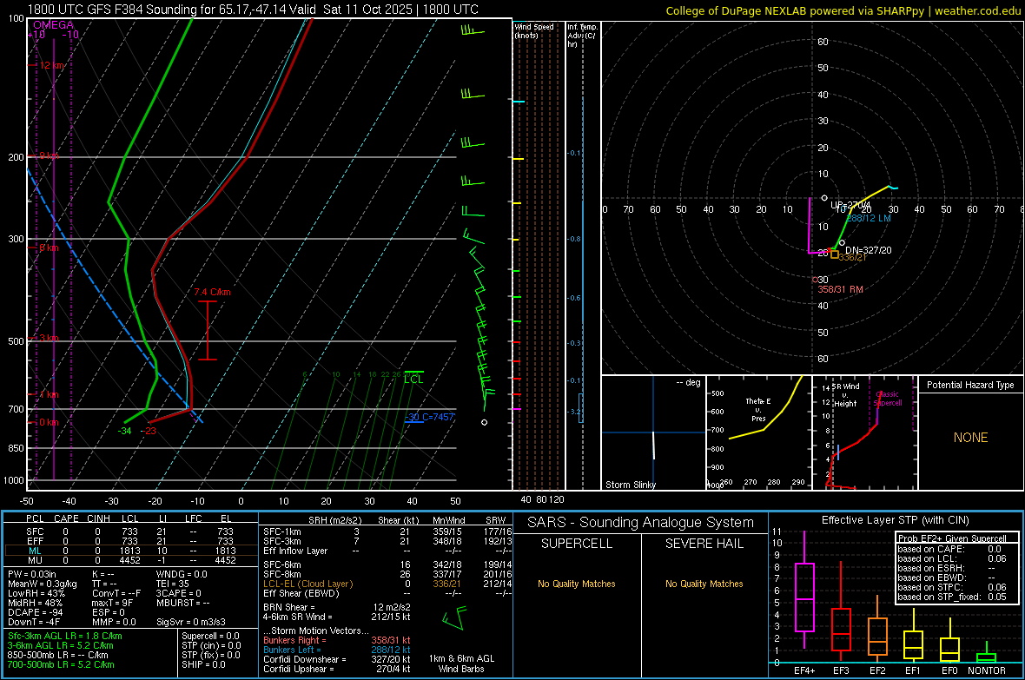Viewport: 1025px width, 680px height.
Task: Click the -23 surface temperature value
Action: pyautogui.click(x=149, y=431)
